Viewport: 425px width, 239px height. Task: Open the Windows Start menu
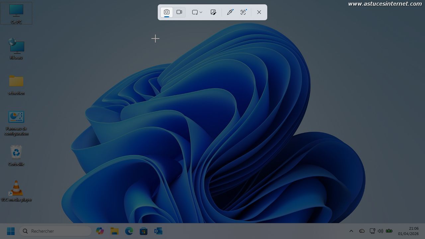[x=11, y=231]
